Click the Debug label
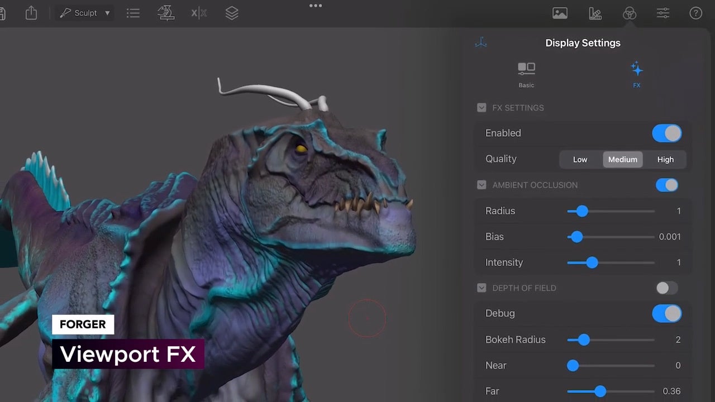This screenshot has height=402, width=715. (500, 313)
